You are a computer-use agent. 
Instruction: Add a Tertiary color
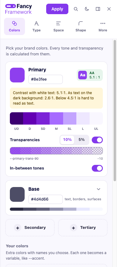83,228
